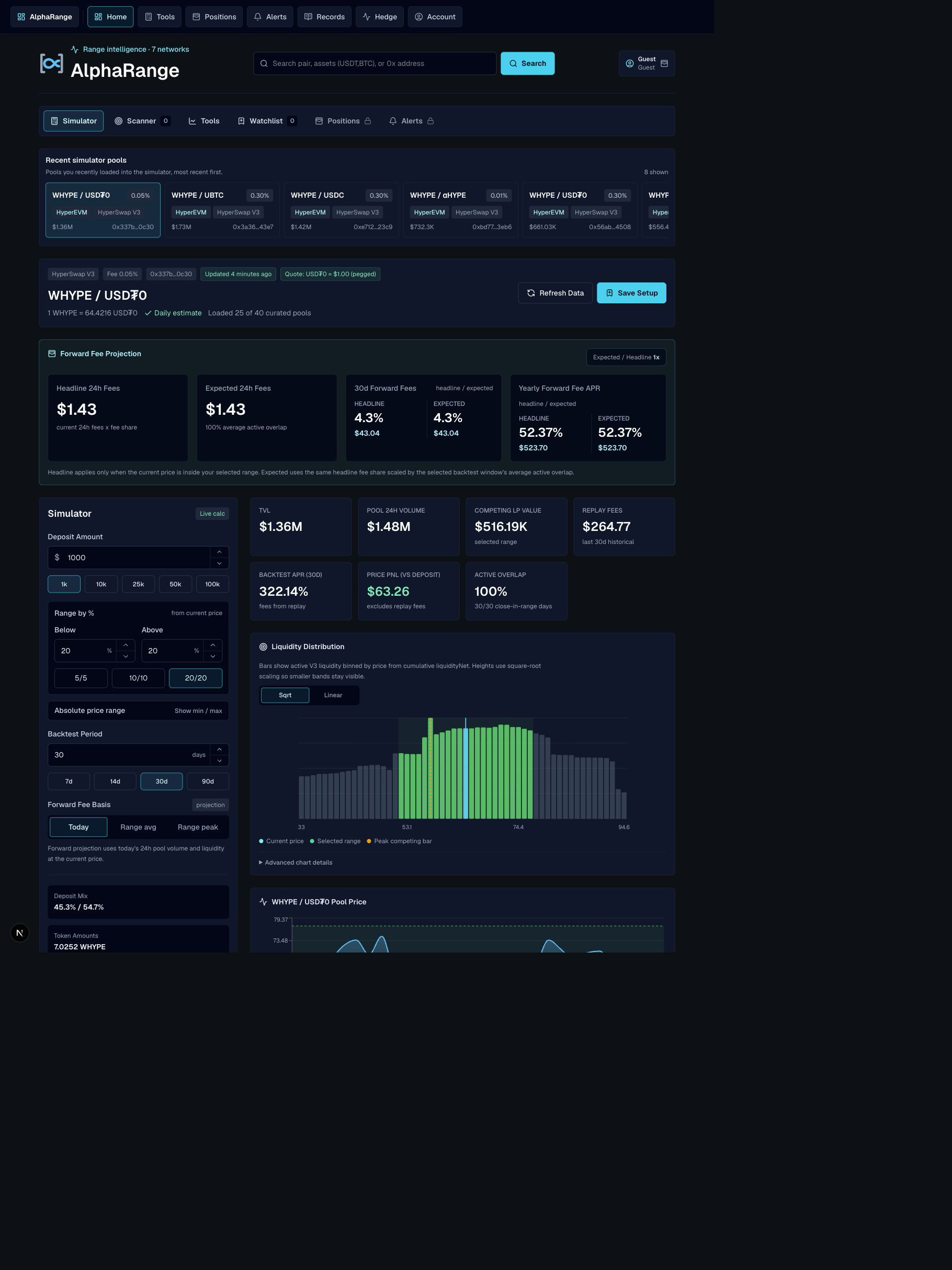Select the WHYPE / USDC recent pool card
Image resolution: width=952 pixels, height=1270 pixels.
click(342, 210)
